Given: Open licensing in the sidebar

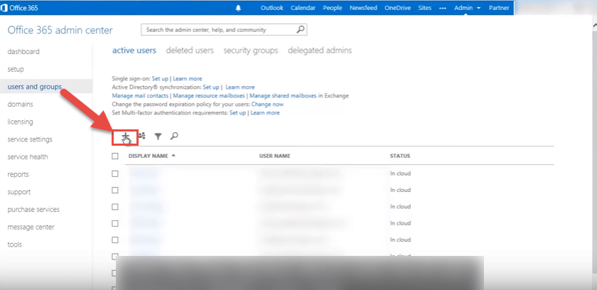Looking at the screenshot, I should coord(20,122).
